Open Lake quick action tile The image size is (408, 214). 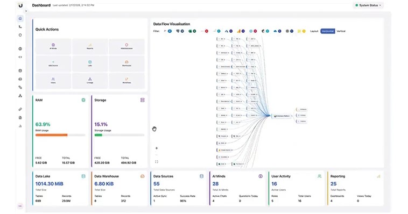pyautogui.click(x=90, y=63)
